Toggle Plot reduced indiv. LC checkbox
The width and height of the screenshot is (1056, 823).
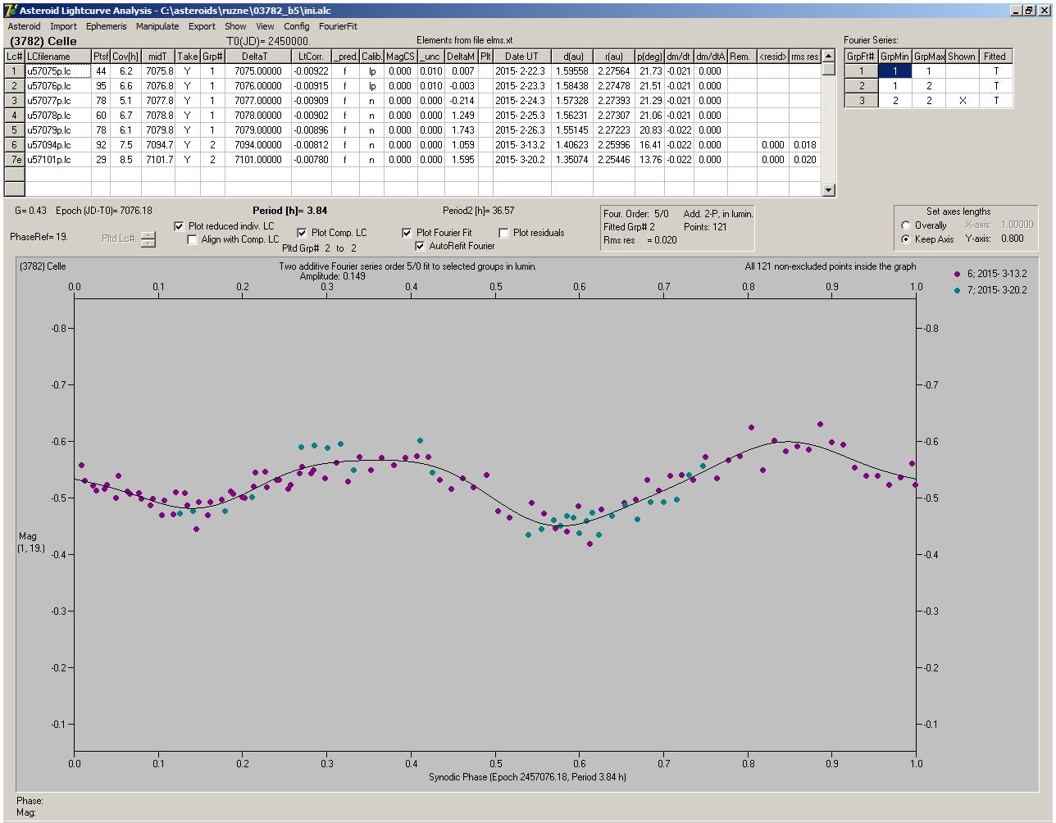click(x=180, y=226)
